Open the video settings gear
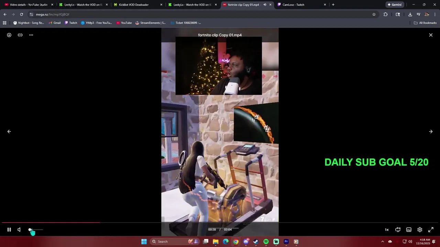Screen dimensions: 440x247 point(420,230)
